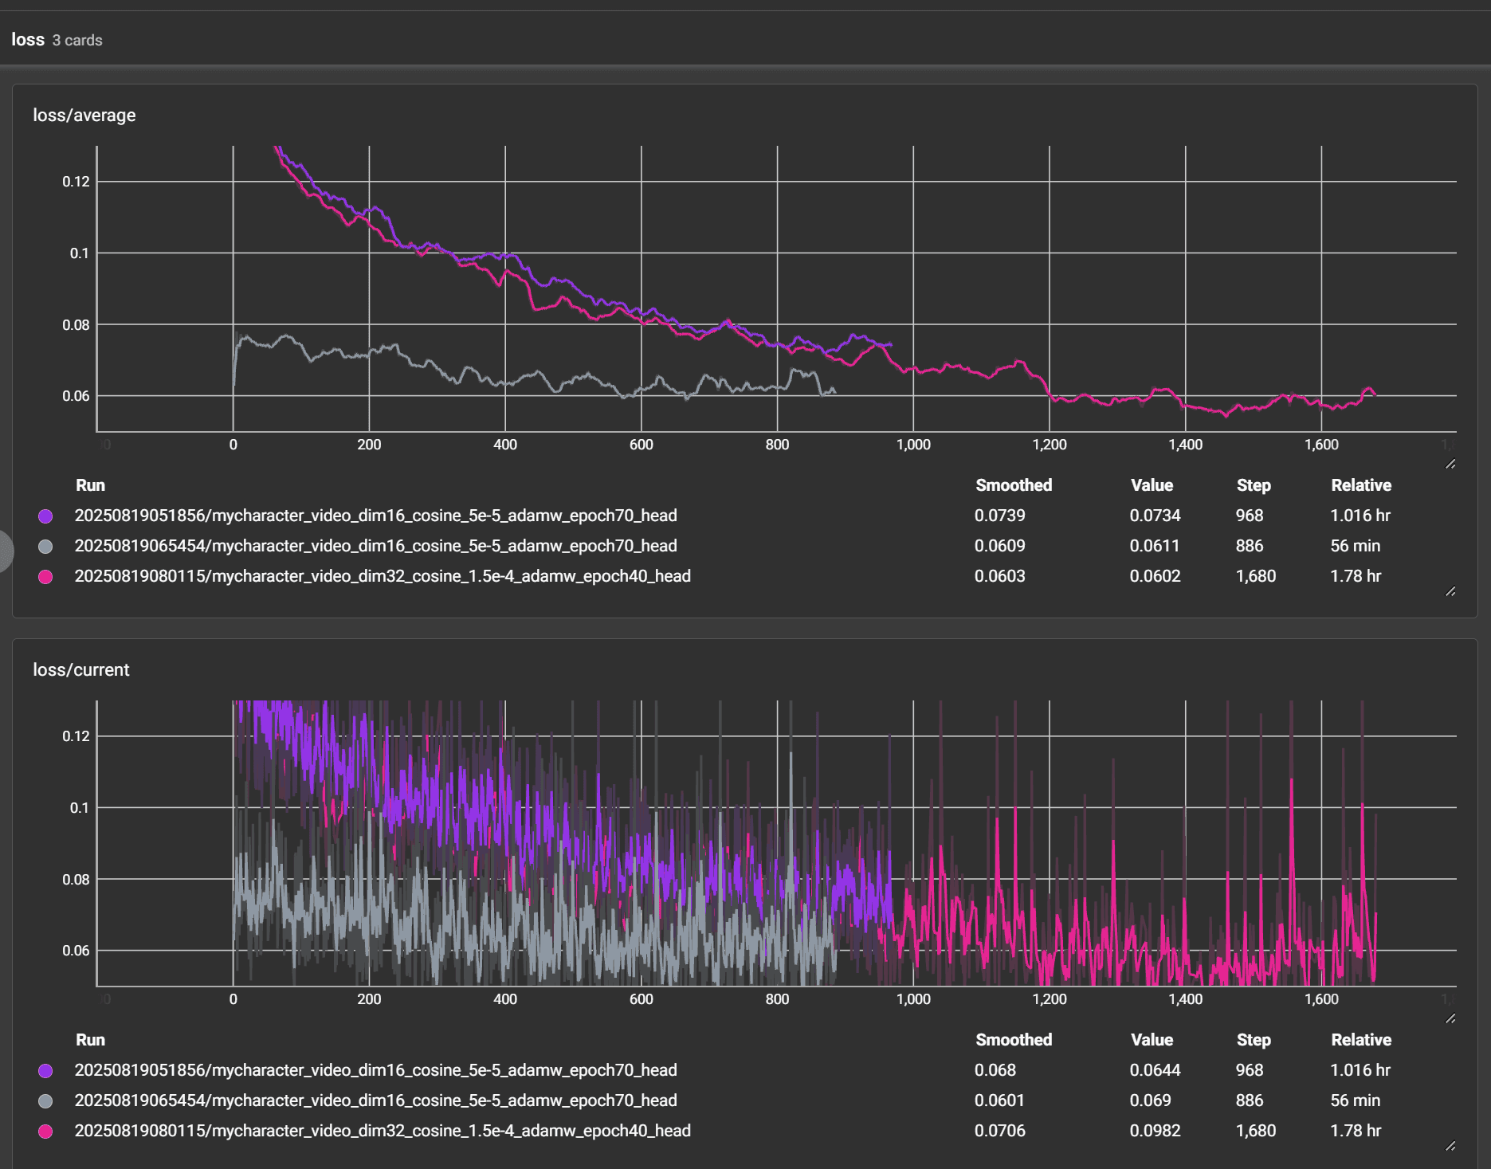The height and width of the screenshot is (1169, 1491).
Task: Click the Value column header in loss/average
Action: 1151,485
